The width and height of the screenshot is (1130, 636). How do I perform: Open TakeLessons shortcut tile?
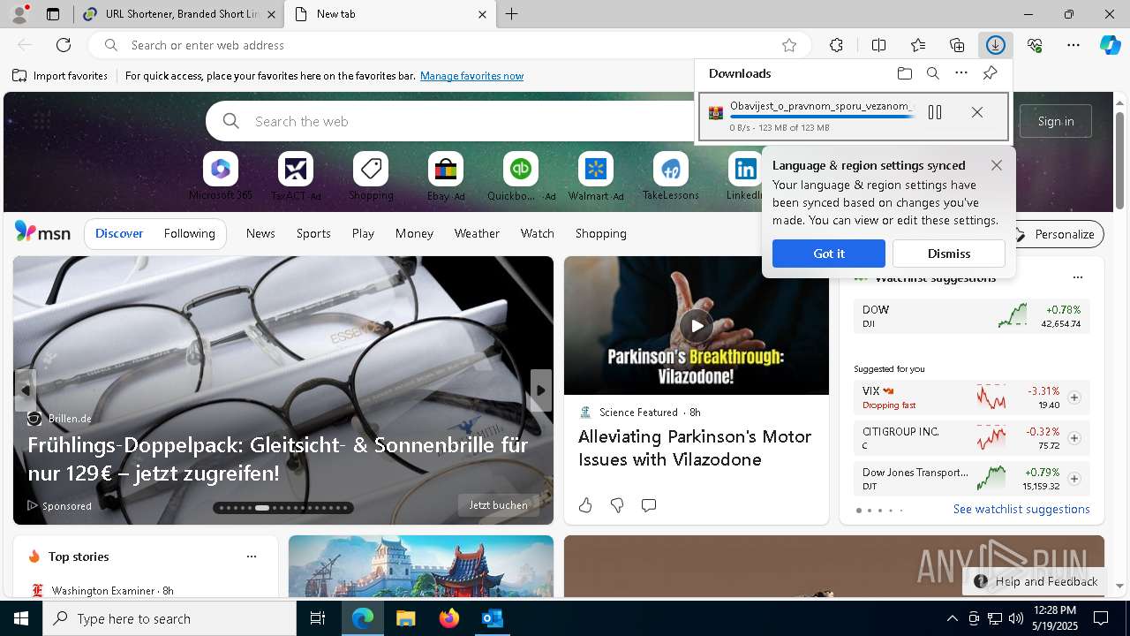[x=671, y=176]
